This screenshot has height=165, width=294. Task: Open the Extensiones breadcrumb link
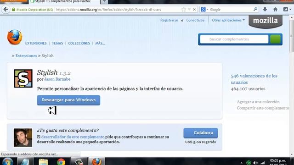point(26,56)
